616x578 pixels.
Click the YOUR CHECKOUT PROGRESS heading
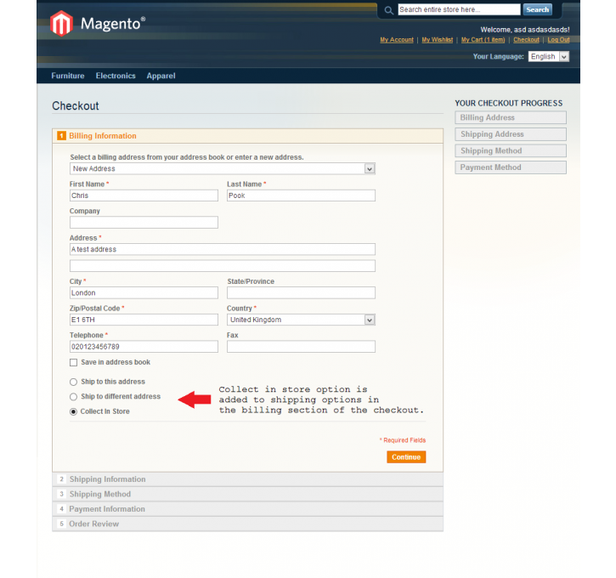(509, 104)
